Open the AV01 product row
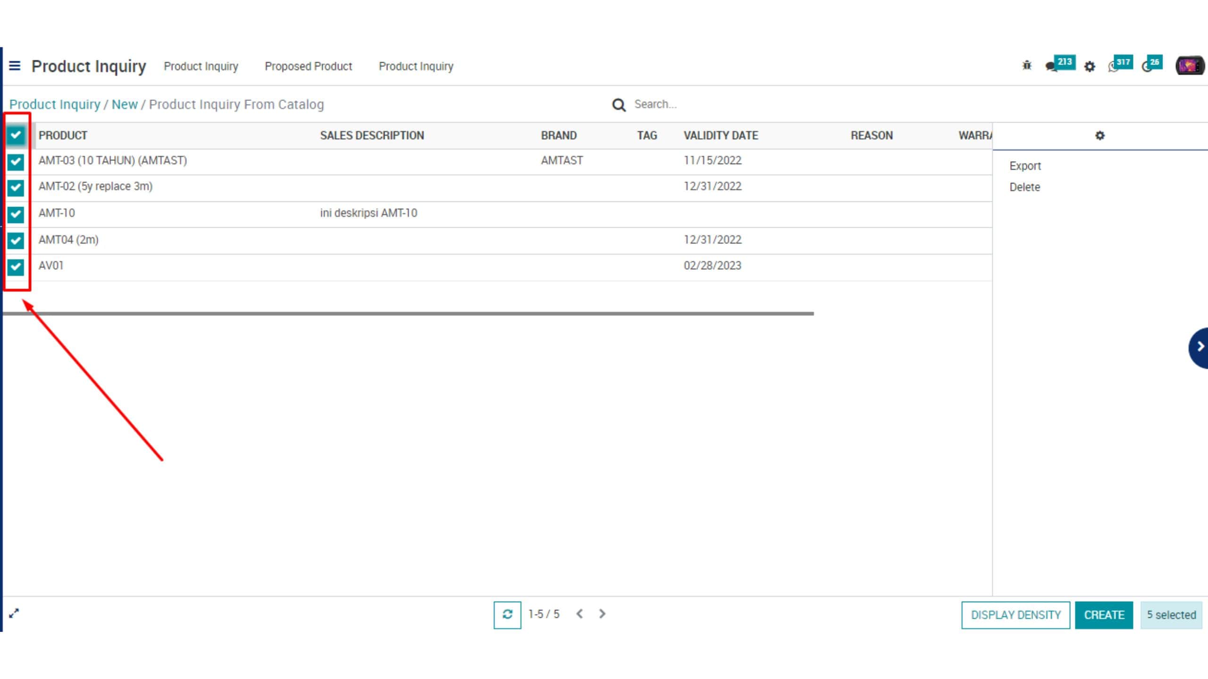The width and height of the screenshot is (1208, 679). 51,265
